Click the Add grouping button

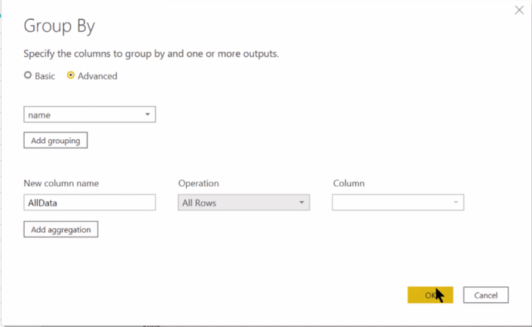pyautogui.click(x=56, y=140)
